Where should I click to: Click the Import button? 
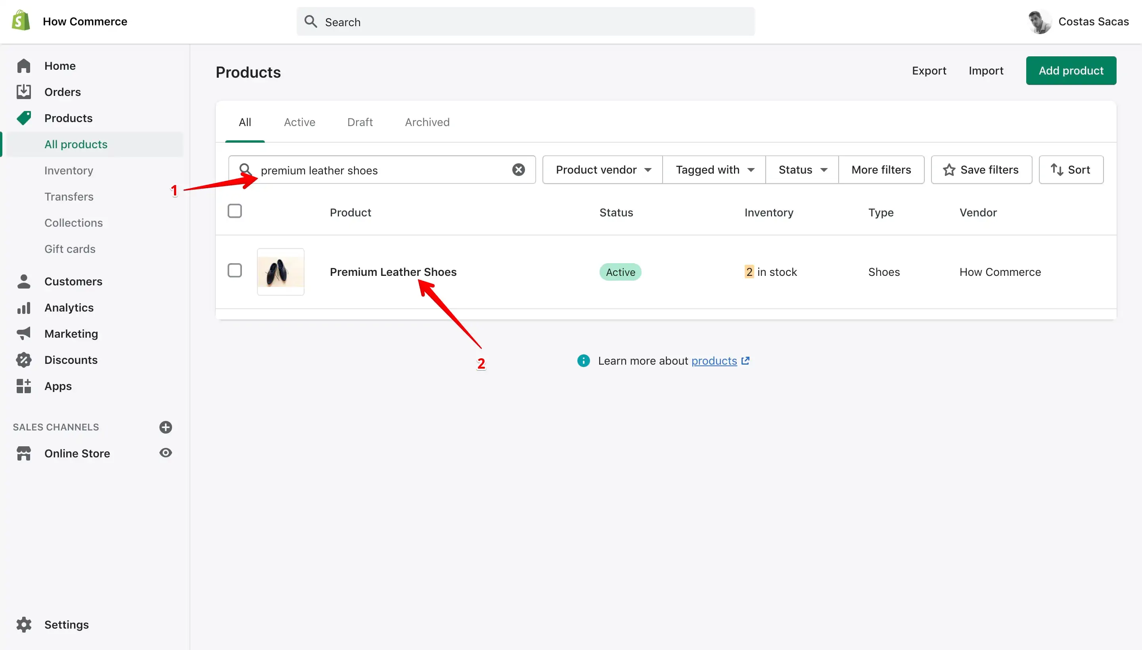986,71
